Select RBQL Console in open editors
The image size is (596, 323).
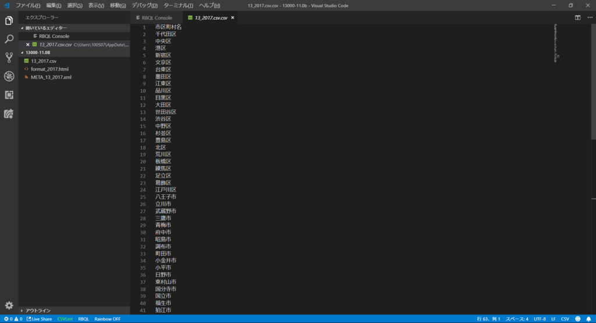coord(54,36)
